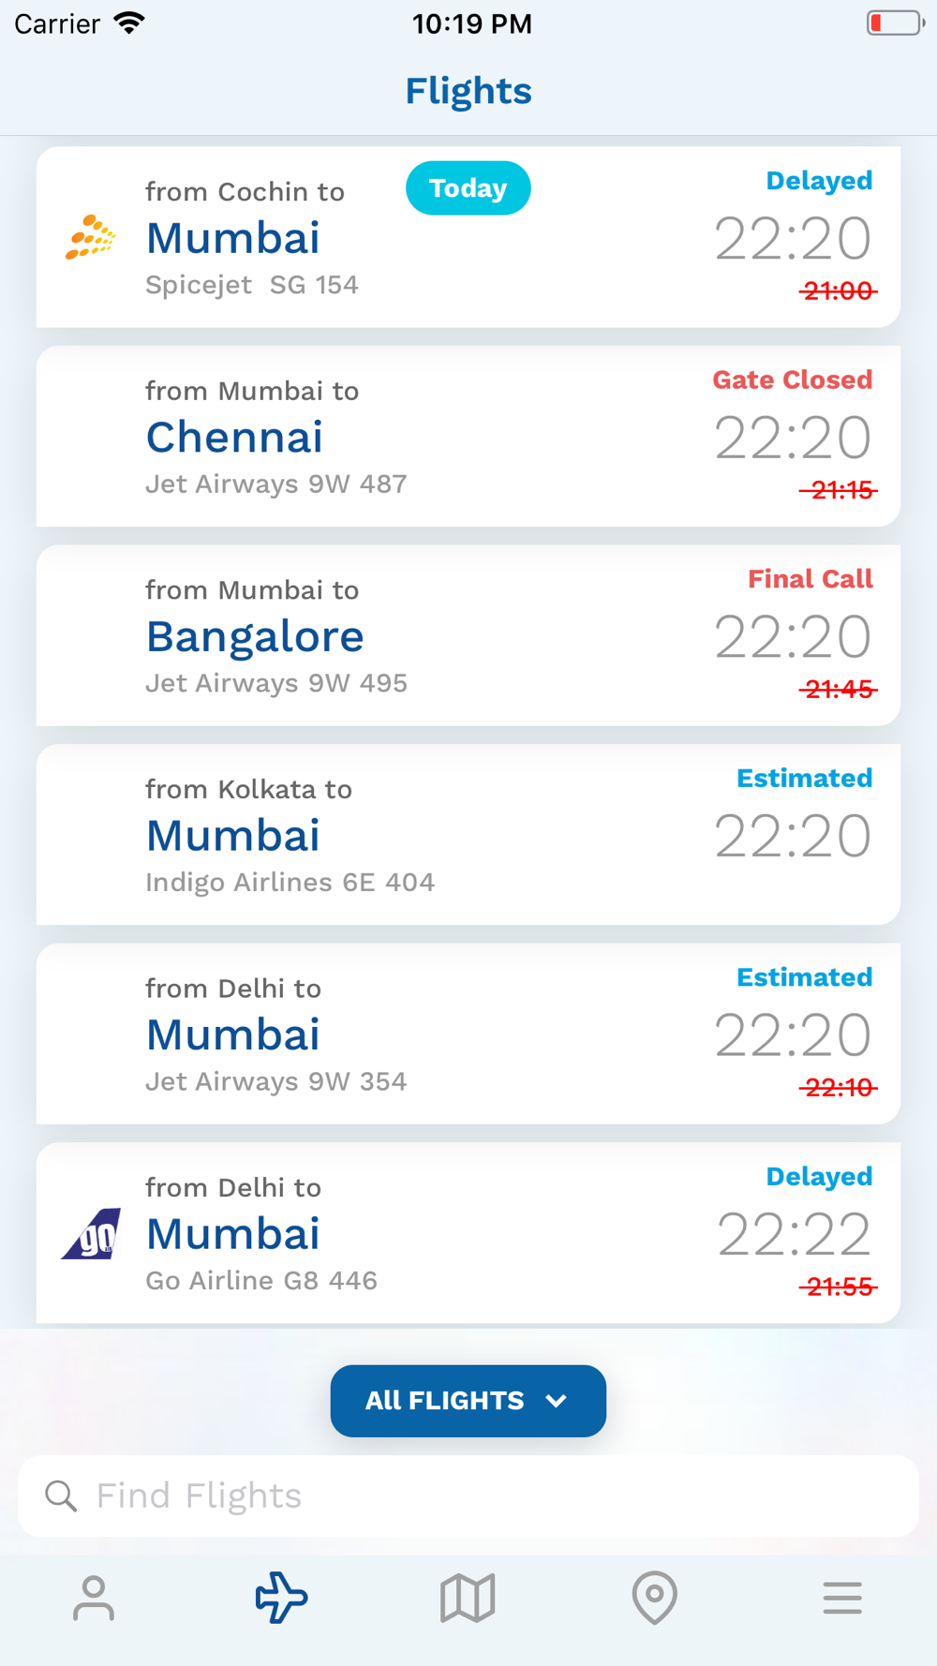The height and width of the screenshot is (1666, 937).
Task: Tap the Go Airline logo
Action: (91, 1233)
